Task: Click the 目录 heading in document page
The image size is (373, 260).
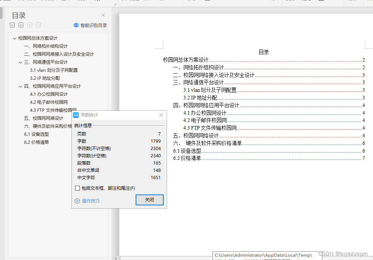Action: [x=264, y=52]
